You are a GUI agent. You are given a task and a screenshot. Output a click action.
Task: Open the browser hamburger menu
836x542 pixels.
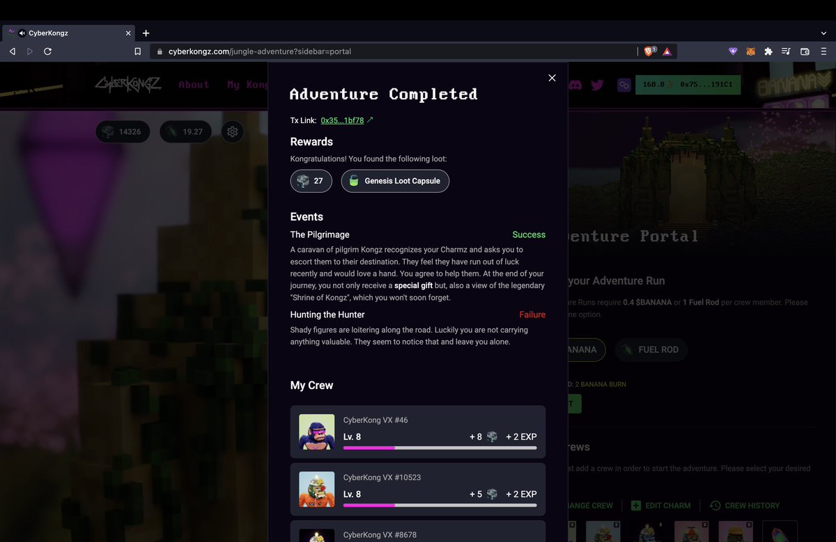pos(823,51)
